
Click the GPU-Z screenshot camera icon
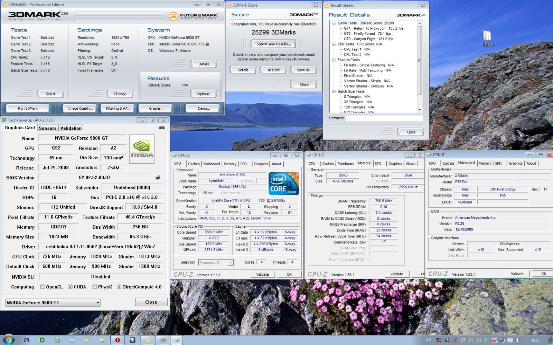[x=162, y=128]
